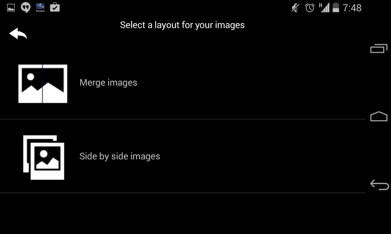This screenshot has width=391, height=234.
Task: Open the Android recent apps button
Action: pyautogui.click(x=379, y=49)
